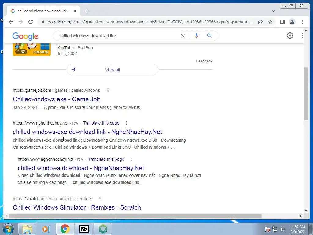Close the chilled windows download link tab
Screen dimensions: 313x235
pos(75,11)
